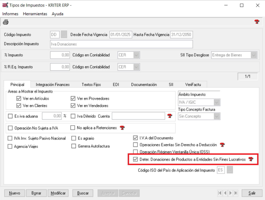Click help icon next to Iva Diferido Cuenta
The image size is (265, 200).
click(170, 116)
